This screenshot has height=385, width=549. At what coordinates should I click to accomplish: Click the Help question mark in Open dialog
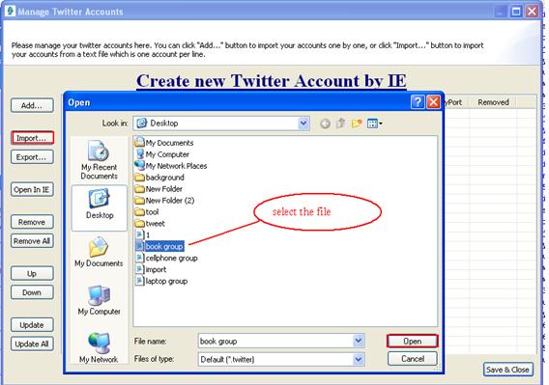418,102
